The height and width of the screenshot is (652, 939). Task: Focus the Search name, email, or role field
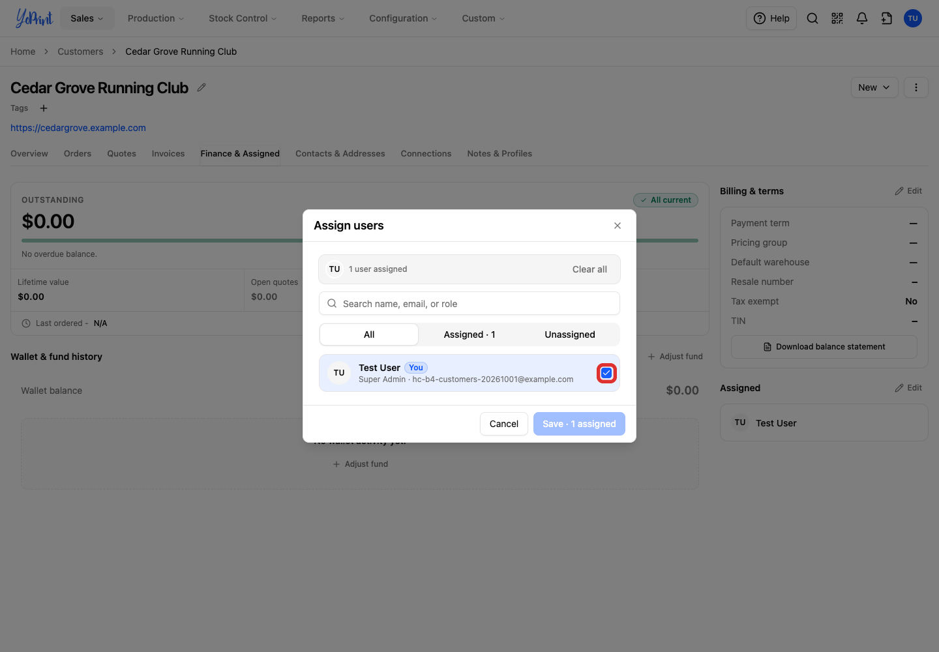pos(469,303)
